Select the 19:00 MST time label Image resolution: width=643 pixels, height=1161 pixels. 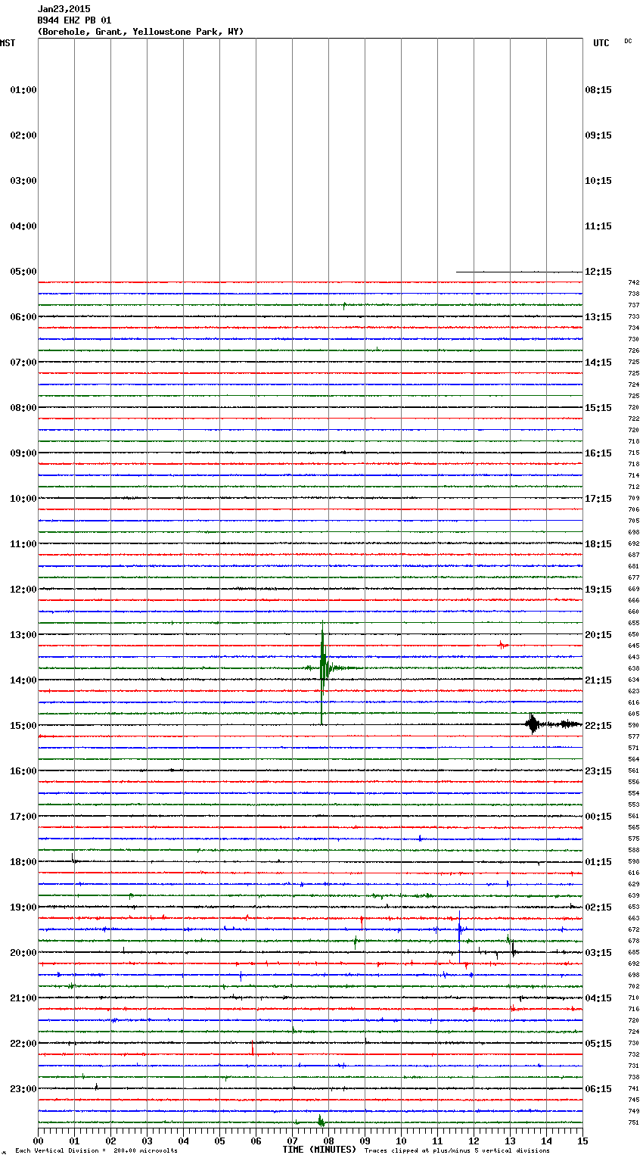pyautogui.click(x=23, y=907)
